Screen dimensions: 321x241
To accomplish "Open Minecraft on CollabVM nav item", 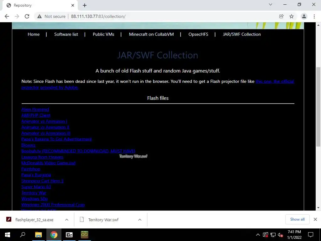I will [x=151, y=34].
